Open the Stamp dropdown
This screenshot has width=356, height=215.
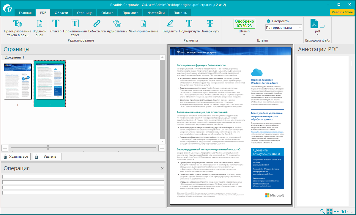tap(244, 35)
